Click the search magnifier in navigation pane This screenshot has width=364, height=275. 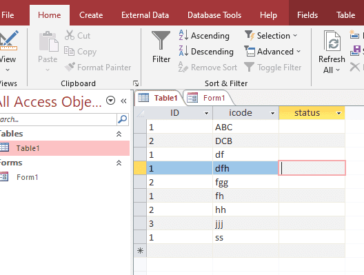click(122, 119)
